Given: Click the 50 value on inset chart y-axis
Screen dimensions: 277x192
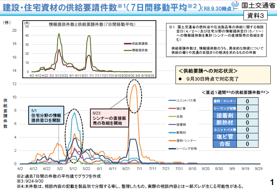Looking at the screenshot, I should click(x=27, y=27).
